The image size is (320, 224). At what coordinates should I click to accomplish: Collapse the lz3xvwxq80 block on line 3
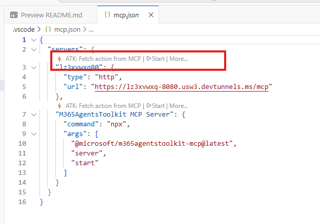pos(34,68)
